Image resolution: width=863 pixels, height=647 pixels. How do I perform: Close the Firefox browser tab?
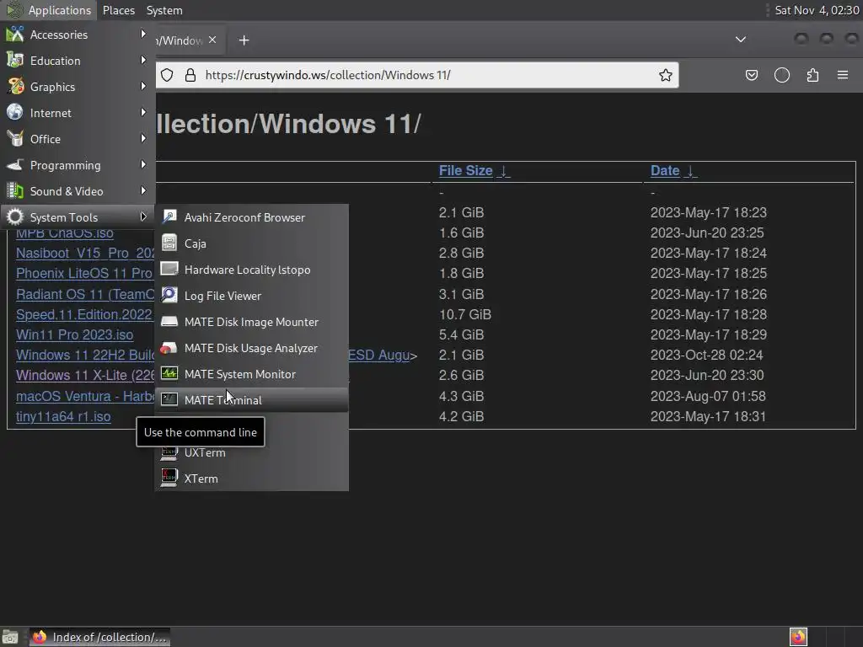click(x=212, y=40)
